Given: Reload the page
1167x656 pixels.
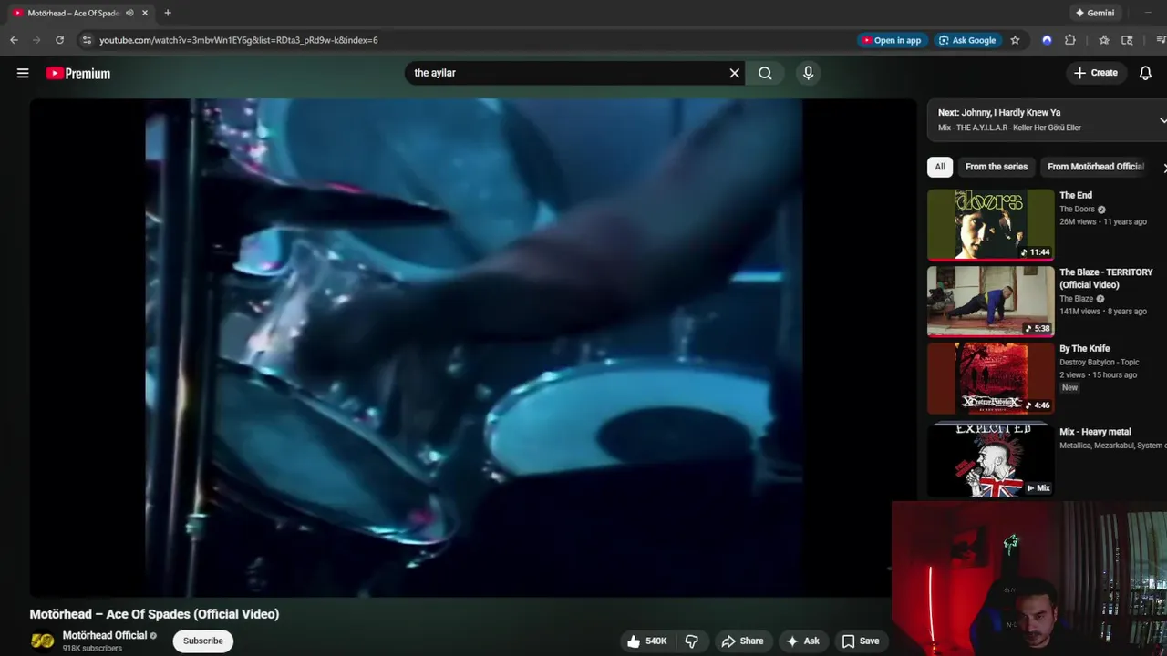Looking at the screenshot, I should [x=59, y=40].
